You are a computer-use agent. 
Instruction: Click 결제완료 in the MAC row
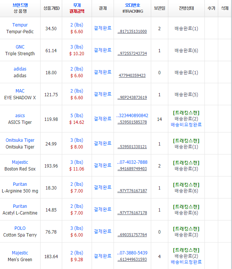103,94
